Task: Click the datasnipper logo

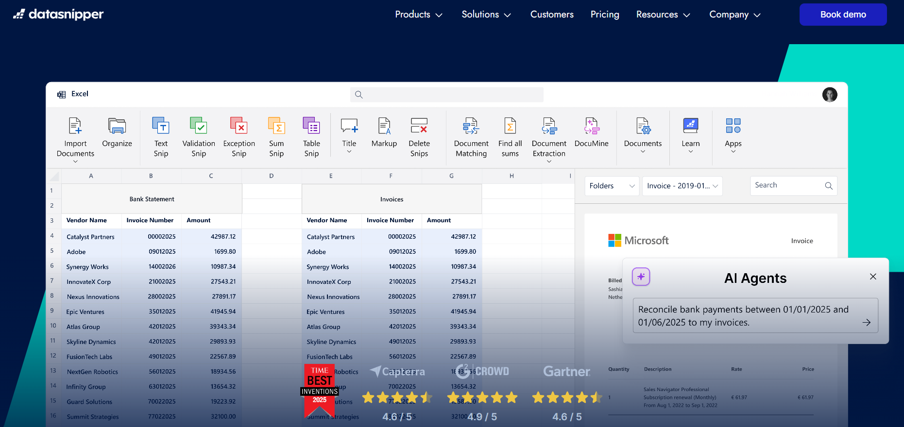Action: pos(58,15)
